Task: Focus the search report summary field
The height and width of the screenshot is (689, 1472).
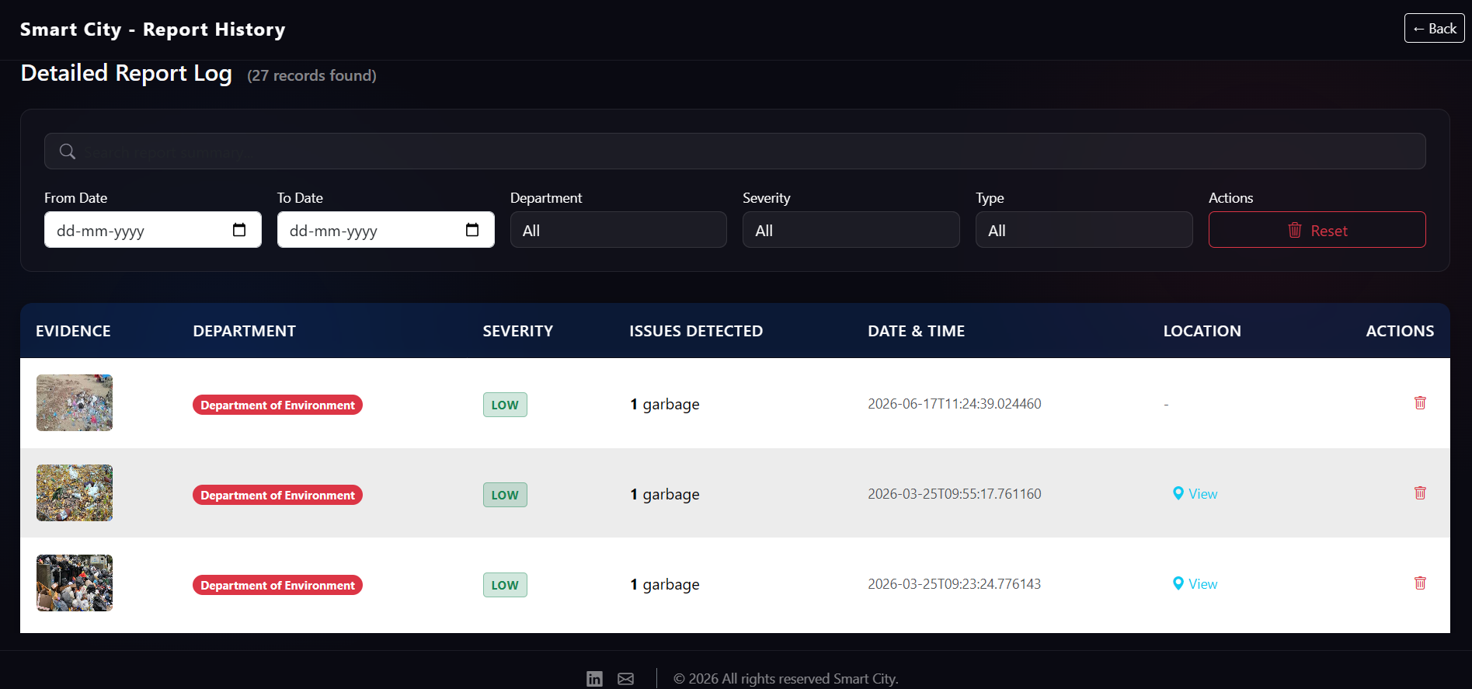Action: point(735,151)
